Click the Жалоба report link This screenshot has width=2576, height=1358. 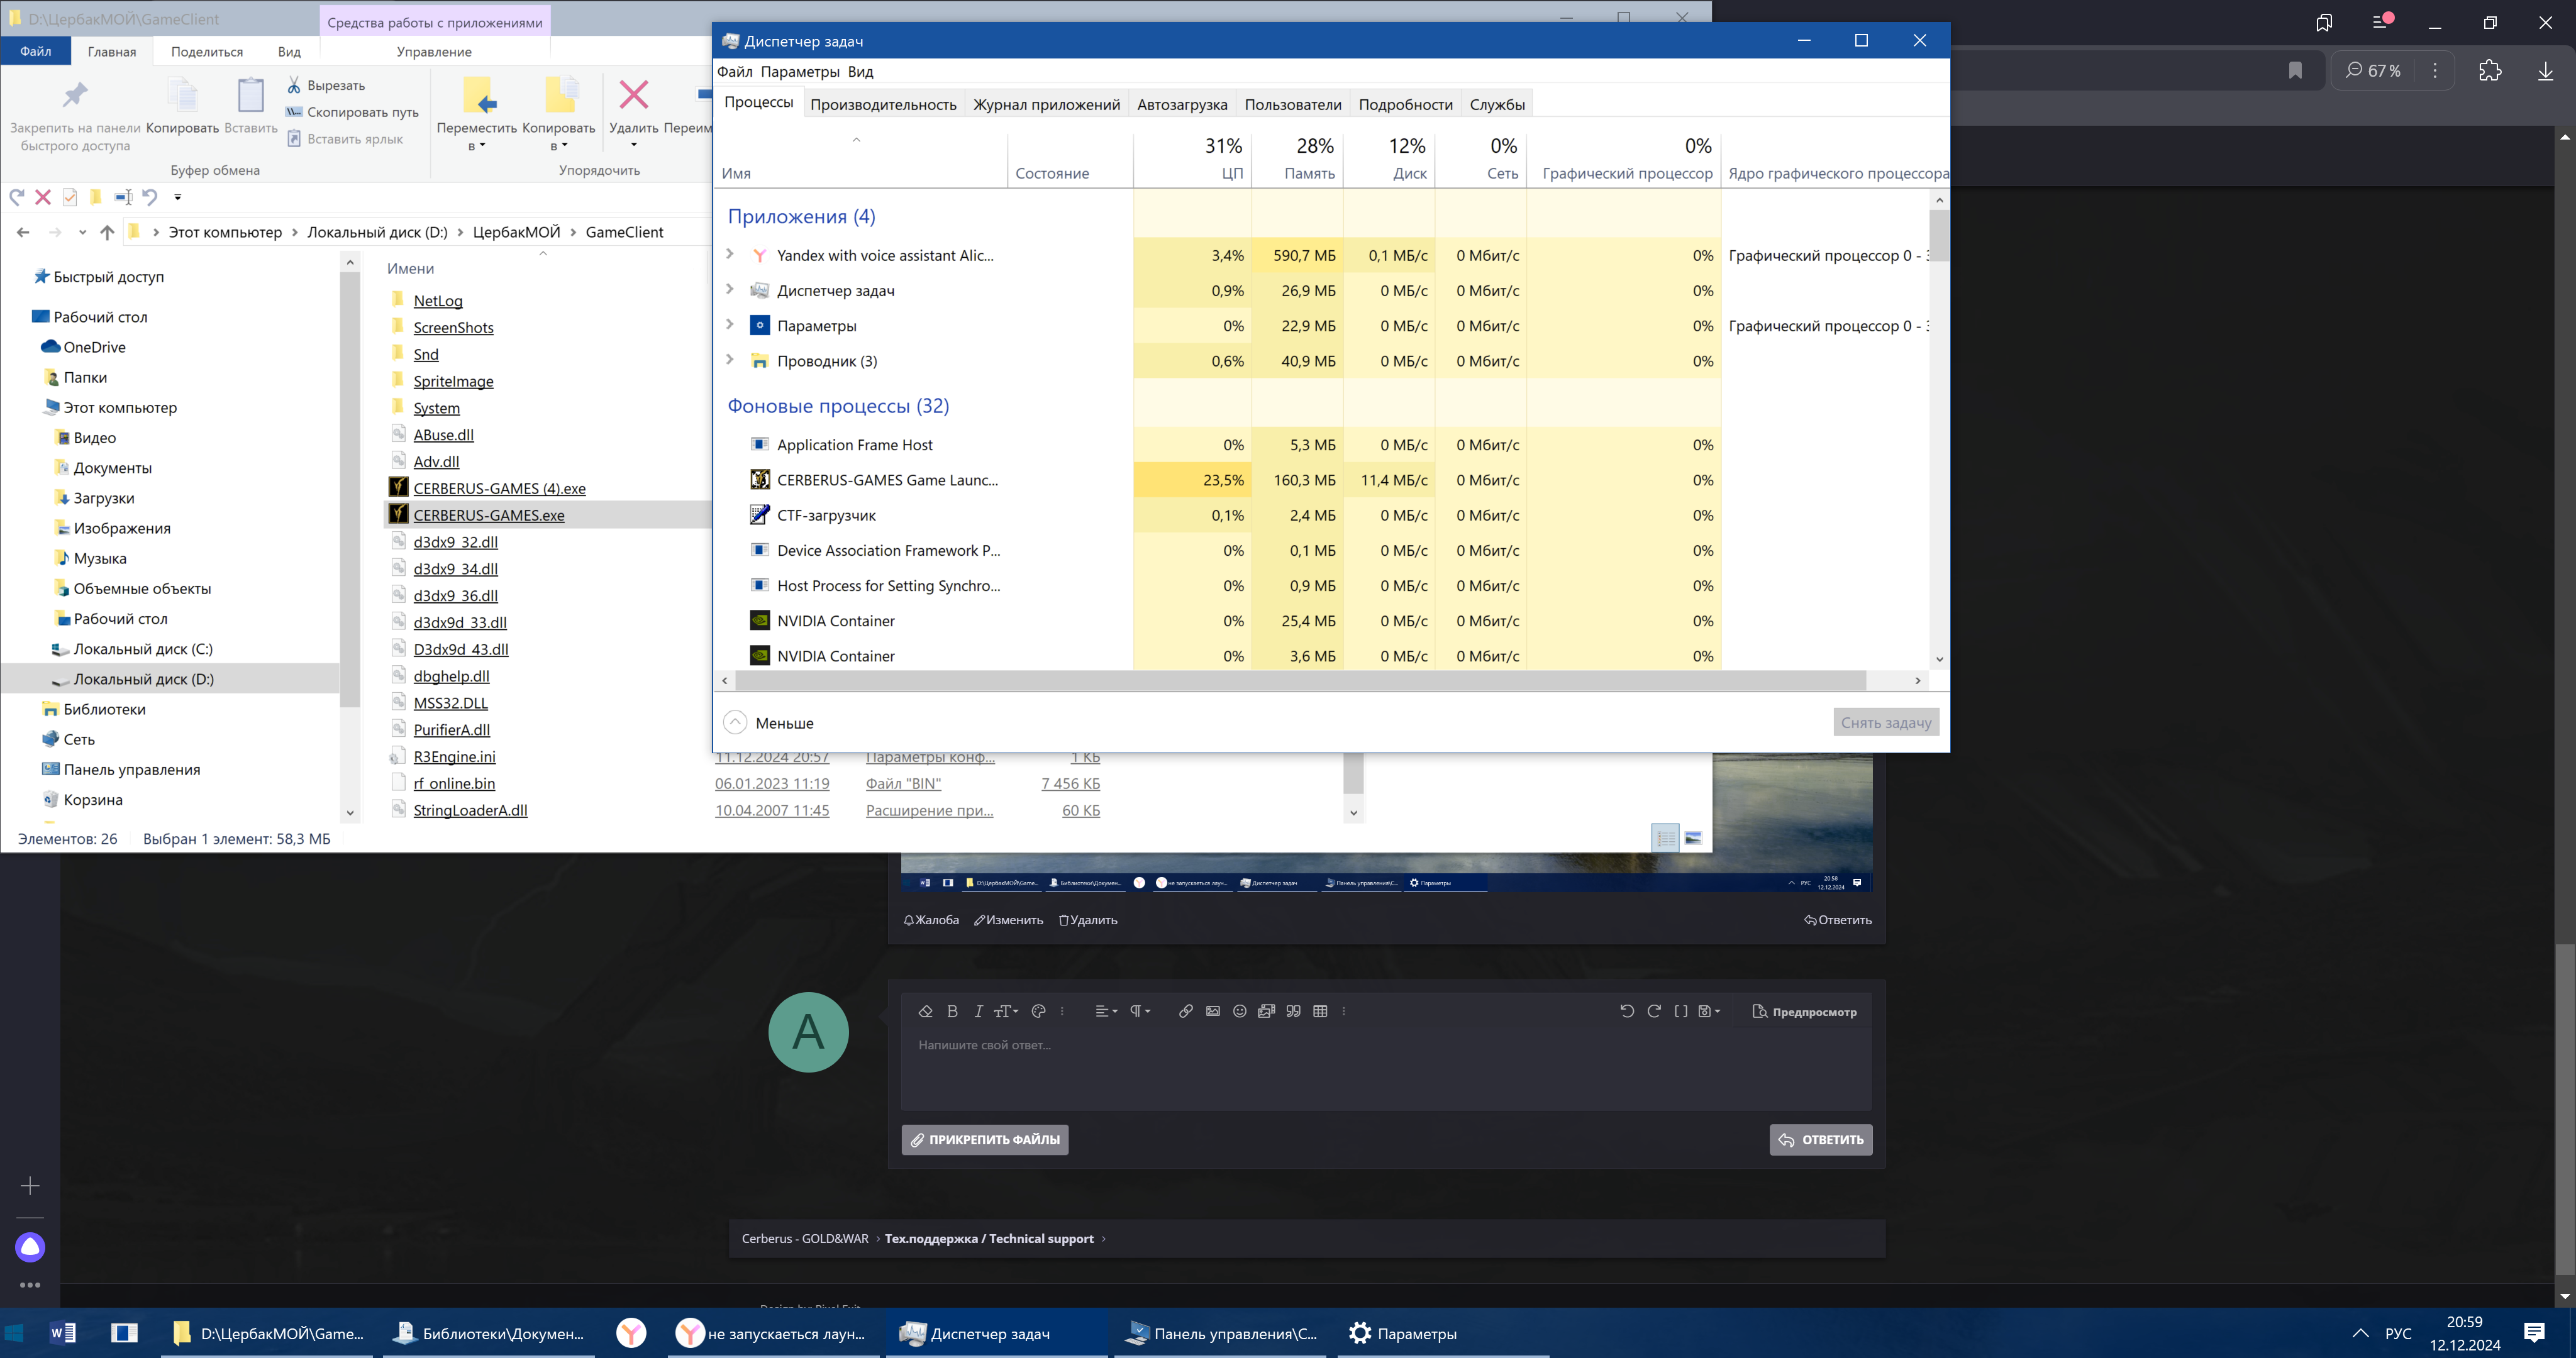[x=931, y=920]
